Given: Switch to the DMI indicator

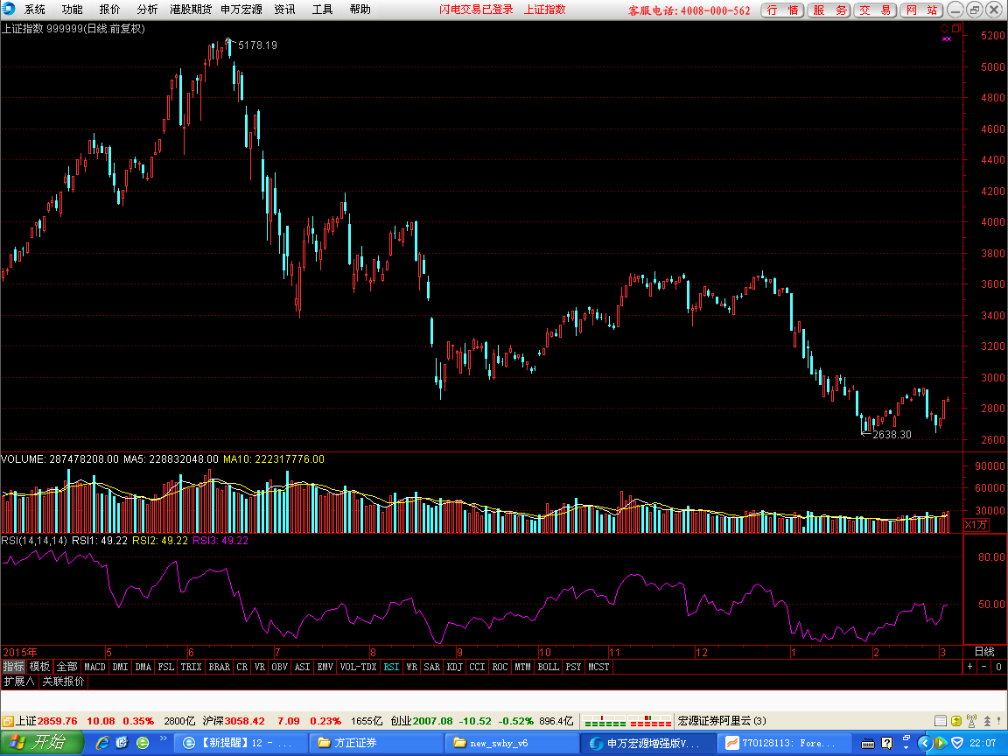Looking at the screenshot, I should [x=120, y=668].
